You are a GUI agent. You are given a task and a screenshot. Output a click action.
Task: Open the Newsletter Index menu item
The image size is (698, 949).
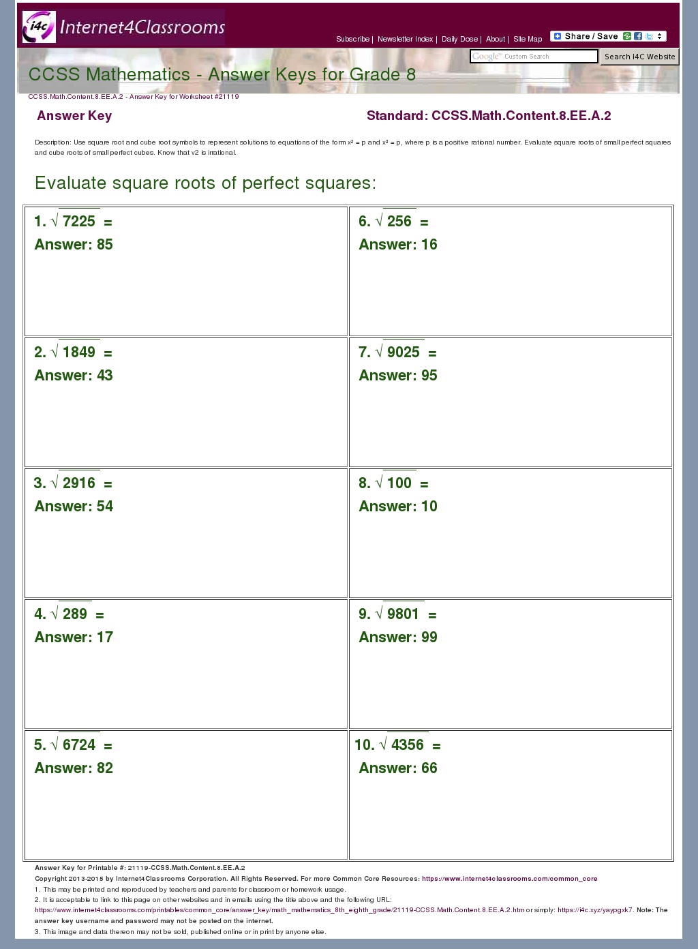point(405,40)
